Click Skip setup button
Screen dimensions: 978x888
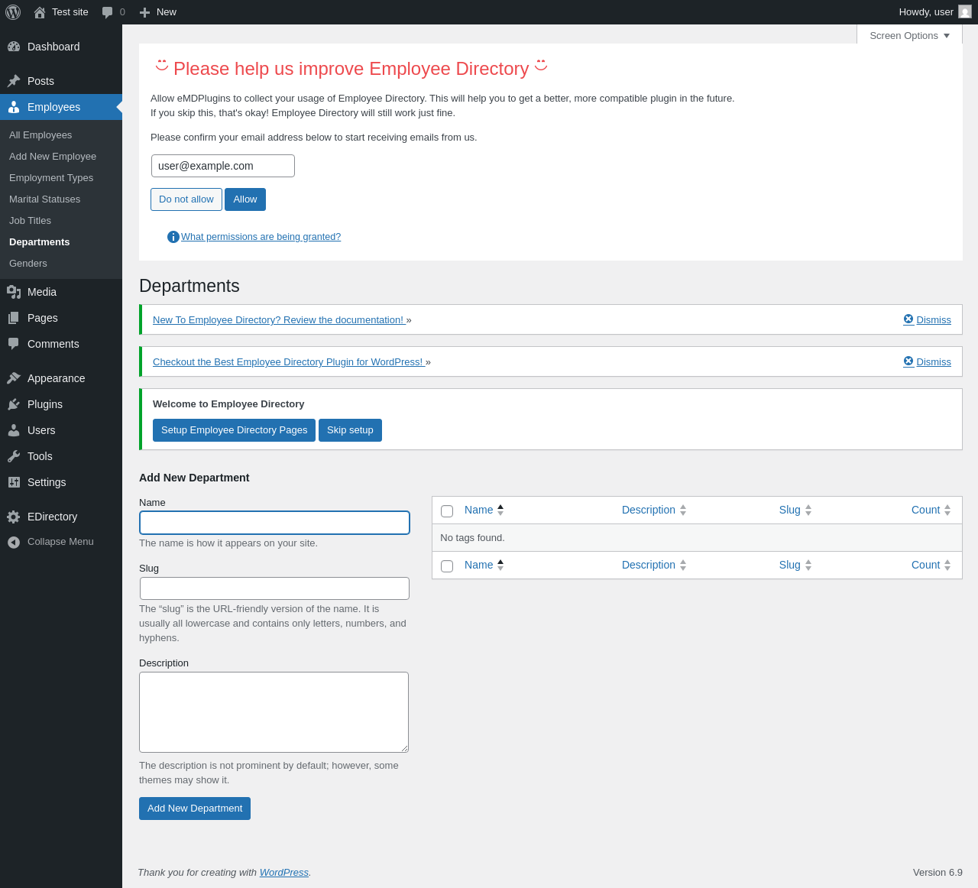click(350, 430)
